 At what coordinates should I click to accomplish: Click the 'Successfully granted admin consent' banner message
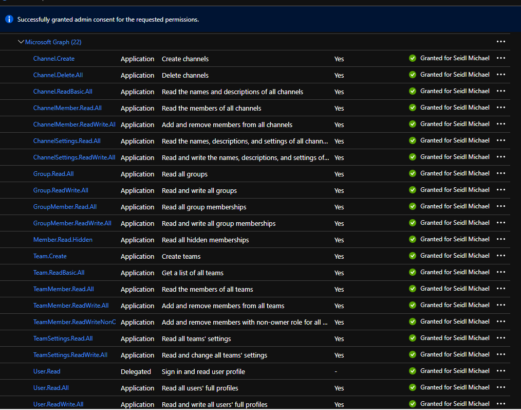pos(108,20)
